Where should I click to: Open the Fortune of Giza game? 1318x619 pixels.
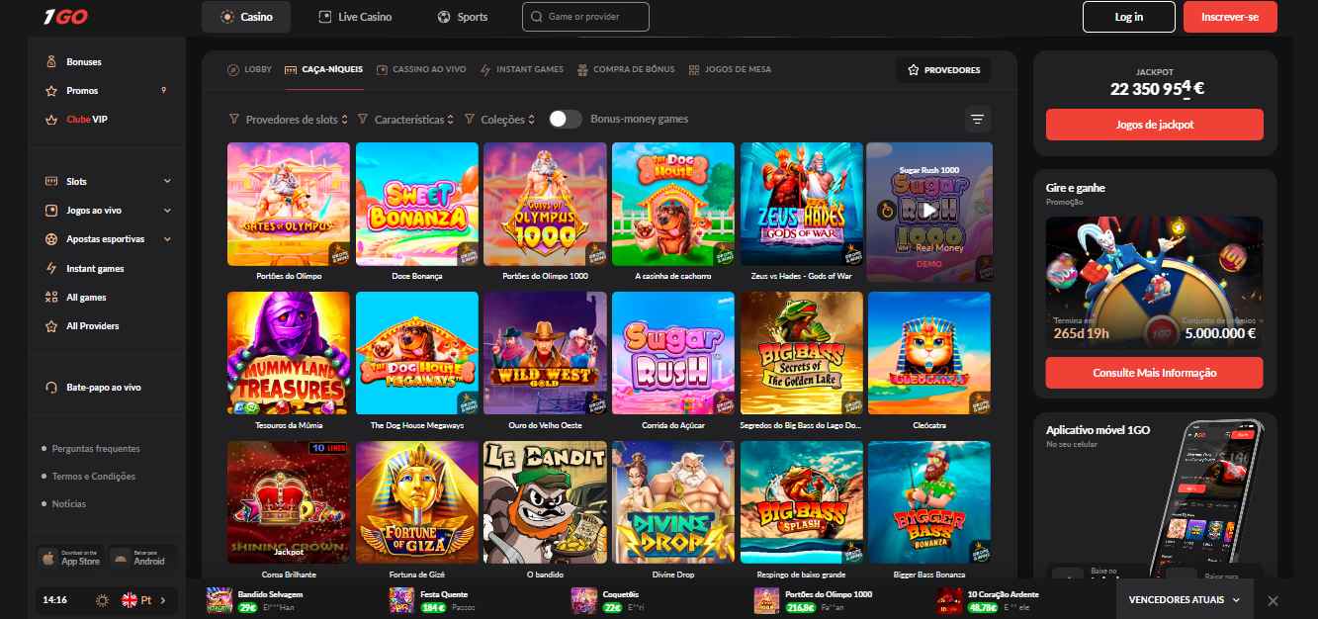(417, 502)
